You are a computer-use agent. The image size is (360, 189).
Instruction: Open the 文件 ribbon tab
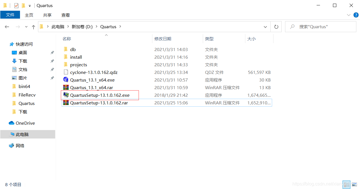10,15
